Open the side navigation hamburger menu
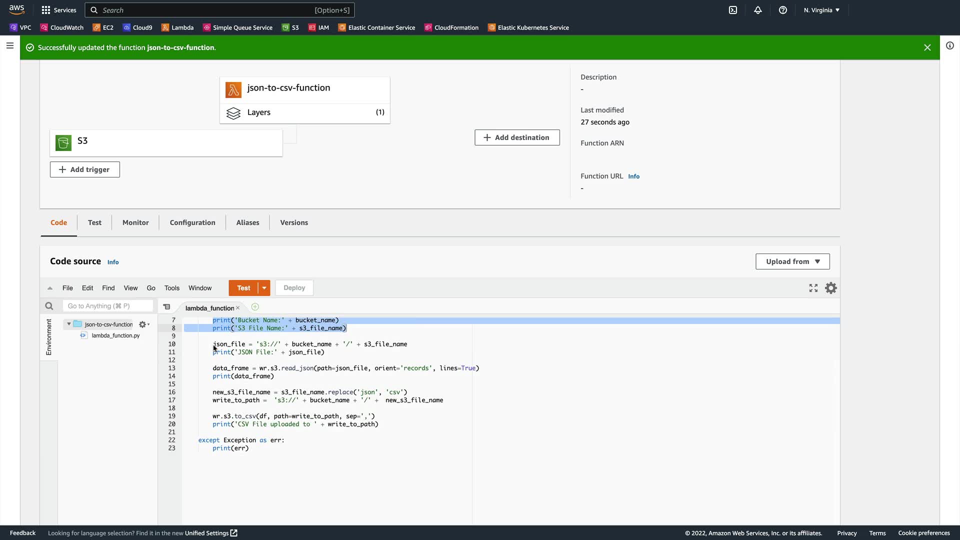 click(x=10, y=45)
